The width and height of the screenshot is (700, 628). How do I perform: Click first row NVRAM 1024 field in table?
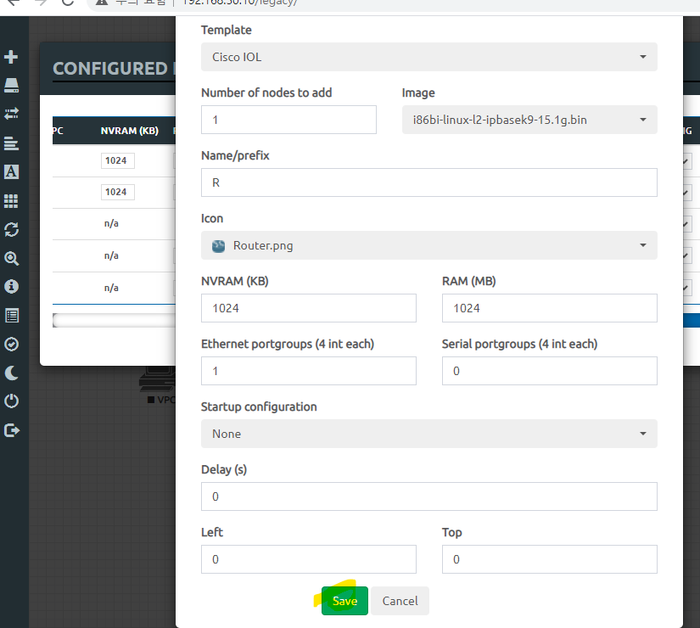(117, 160)
